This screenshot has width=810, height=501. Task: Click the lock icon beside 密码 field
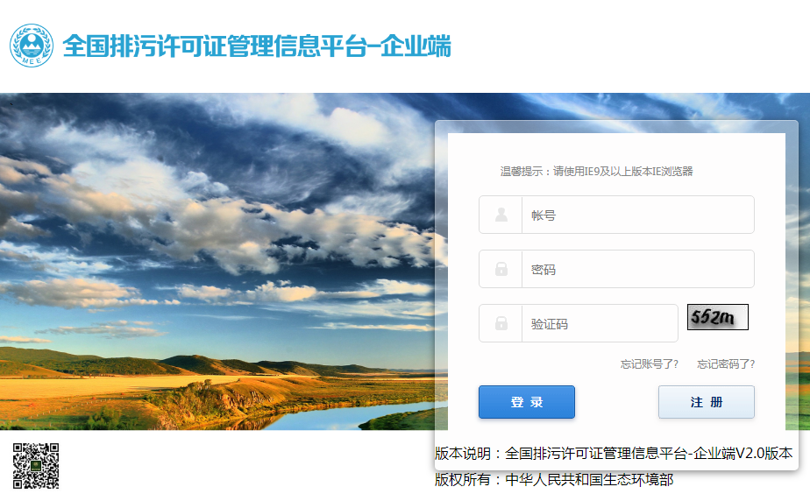click(x=501, y=269)
